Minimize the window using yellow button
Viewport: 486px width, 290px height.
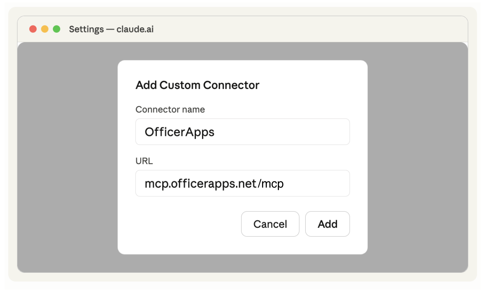[x=45, y=29]
